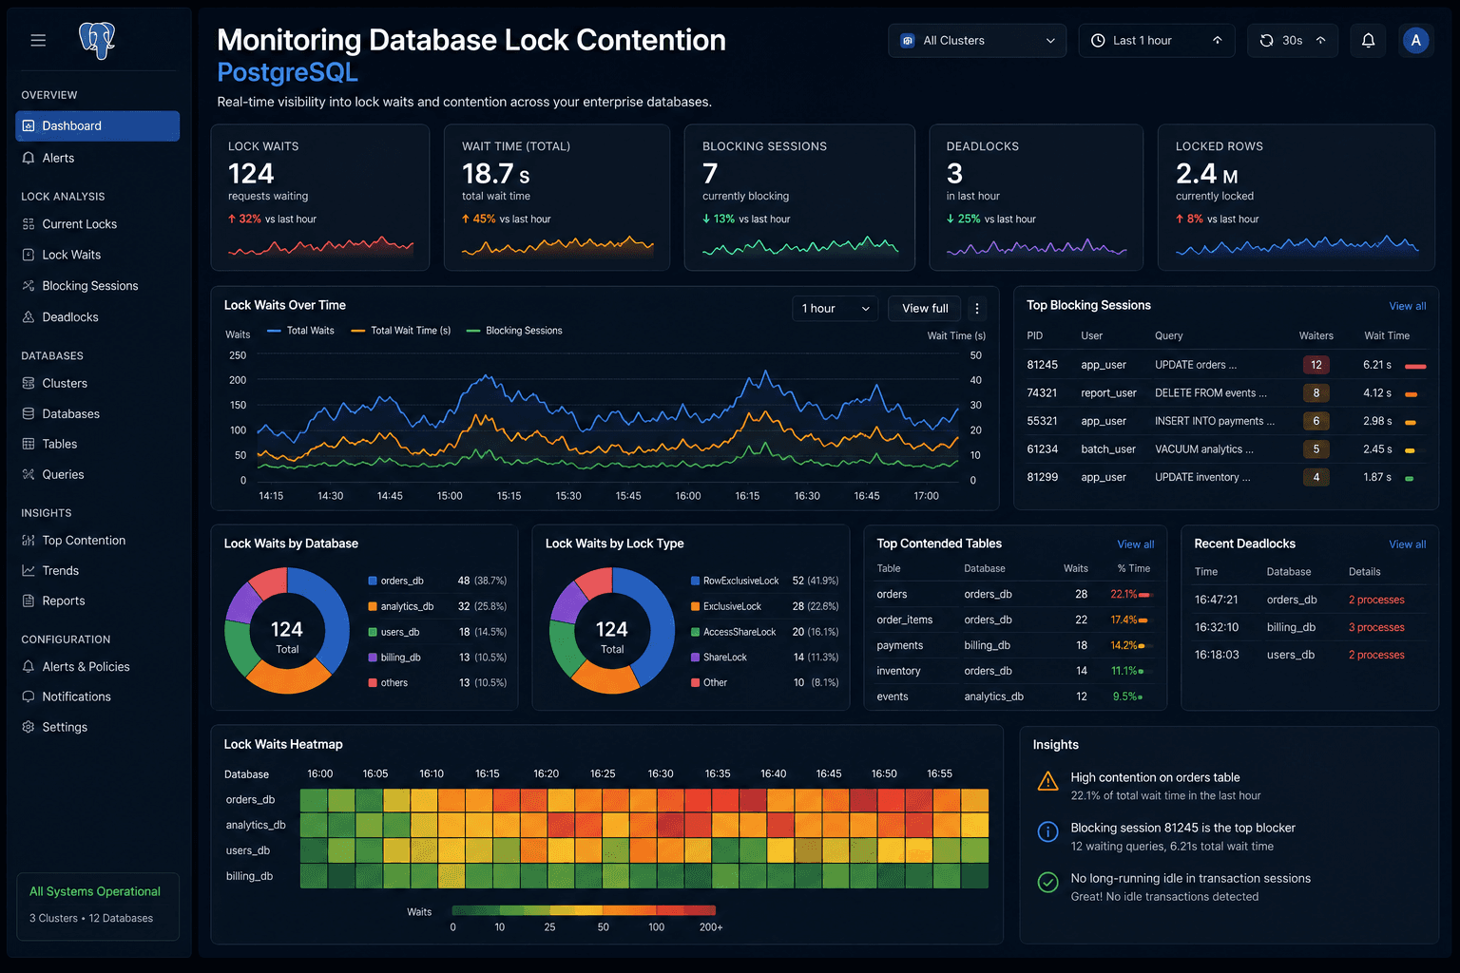Click the Dashboard icon in the sidebar
This screenshot has height=973, width=1460.
(x=29, y=125)
